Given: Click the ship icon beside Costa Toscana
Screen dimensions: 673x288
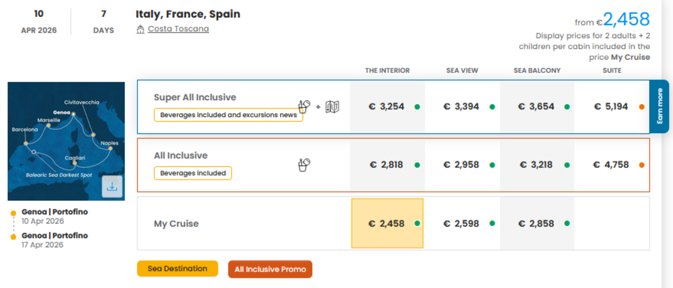Looking at the screenshot, I should 140,29.
